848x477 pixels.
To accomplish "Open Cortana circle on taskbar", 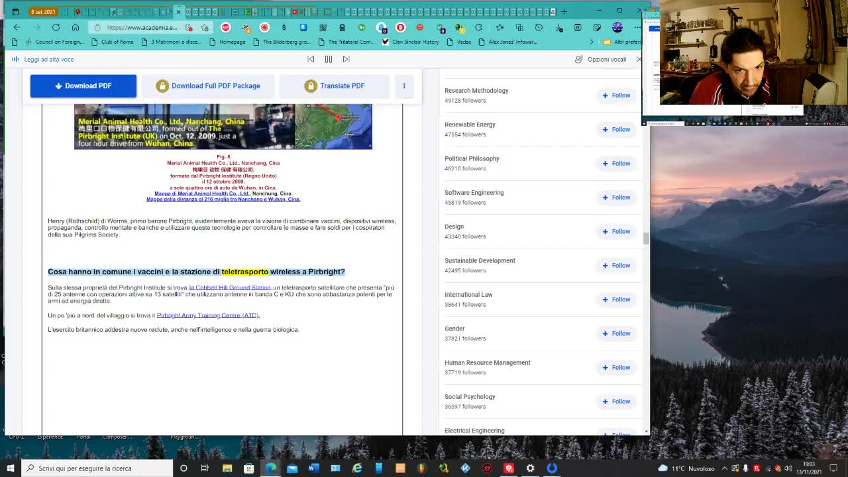I will 184,468.
